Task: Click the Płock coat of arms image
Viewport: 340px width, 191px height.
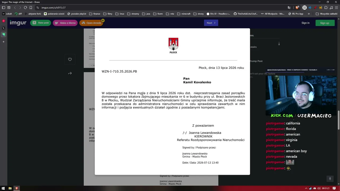Action: tap(173, 44)
